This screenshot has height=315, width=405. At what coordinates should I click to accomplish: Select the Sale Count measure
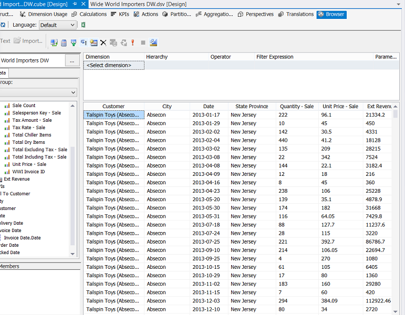(x=24, y=106)
